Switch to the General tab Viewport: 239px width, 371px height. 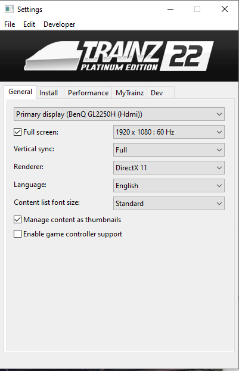tap(20, 92)
